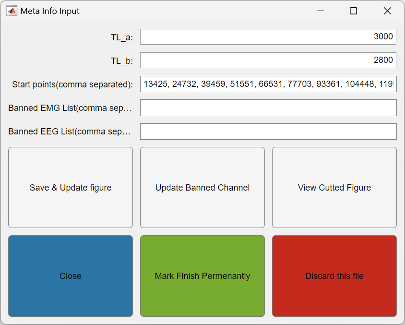
Task: Maximize the Meta Info Input window
Action: tap(353, 11)
